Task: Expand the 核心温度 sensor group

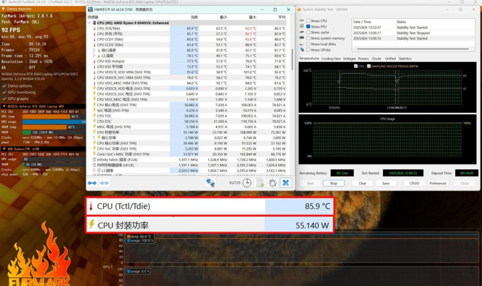Action: [99, 50]
